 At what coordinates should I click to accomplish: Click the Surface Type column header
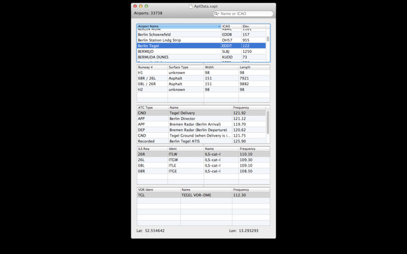point(186,67)
